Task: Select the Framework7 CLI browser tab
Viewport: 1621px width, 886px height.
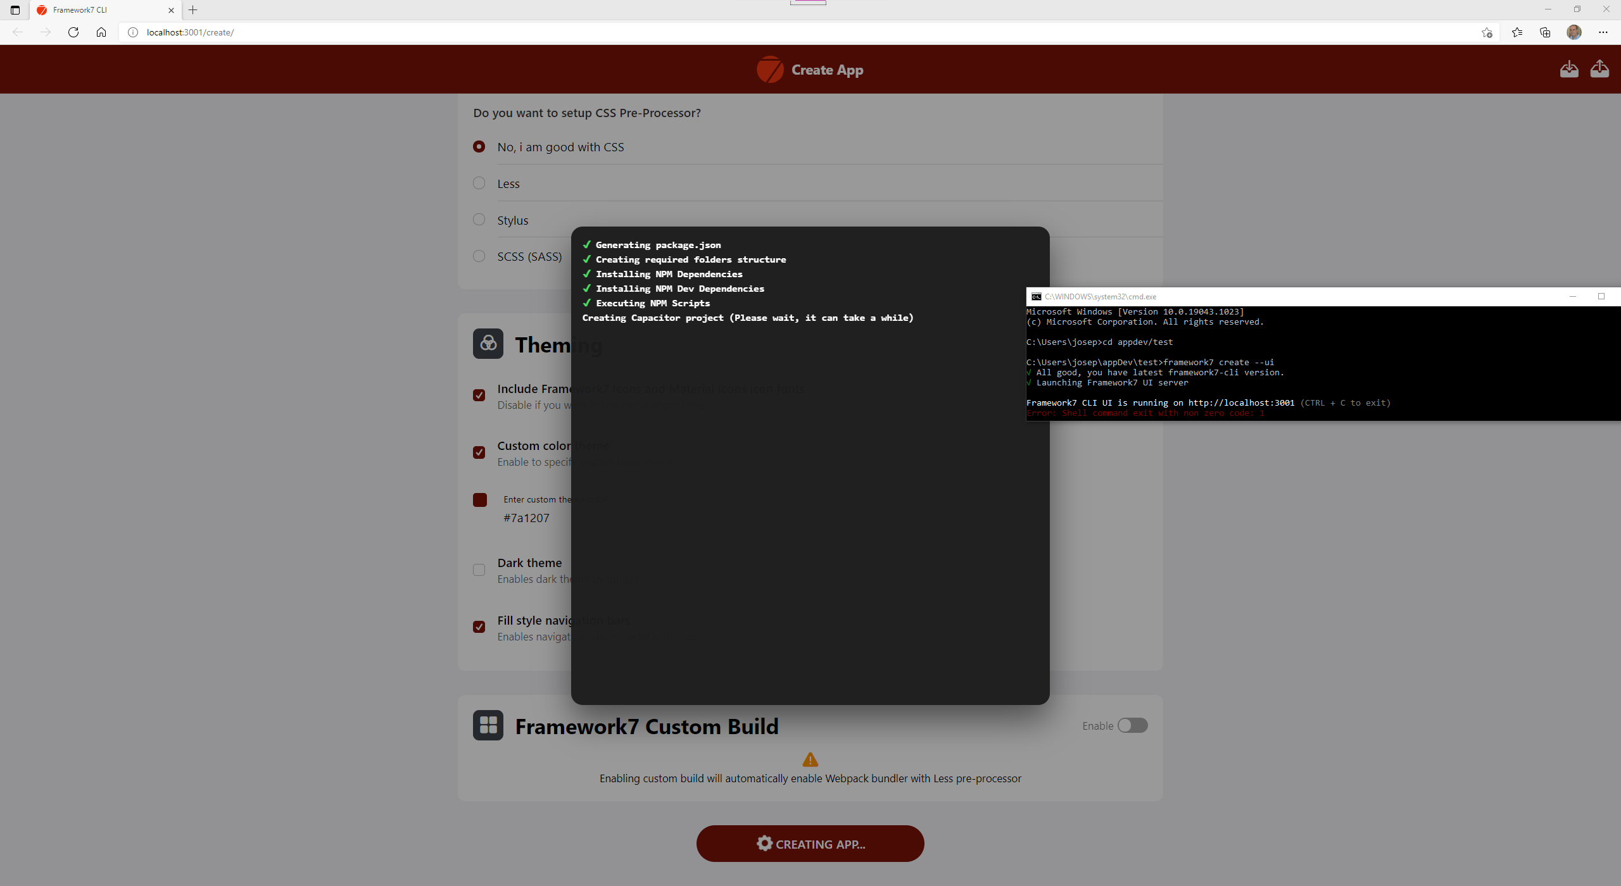Action: point(105,10)
